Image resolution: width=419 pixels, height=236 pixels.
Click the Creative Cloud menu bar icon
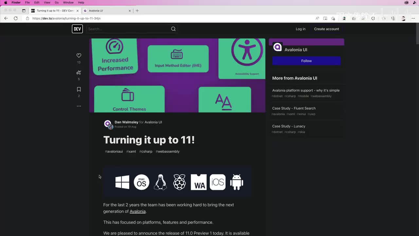[x=407, y=3]
